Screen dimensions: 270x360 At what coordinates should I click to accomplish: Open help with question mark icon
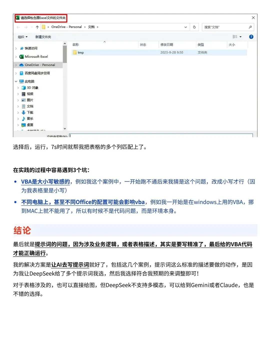(251, 37)
